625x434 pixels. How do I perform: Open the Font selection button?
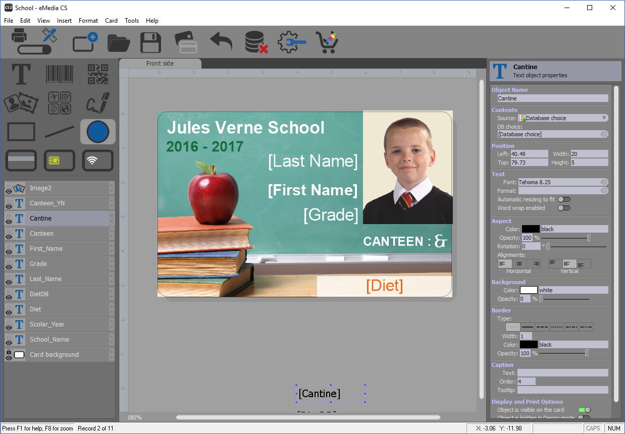coord(604,182)
